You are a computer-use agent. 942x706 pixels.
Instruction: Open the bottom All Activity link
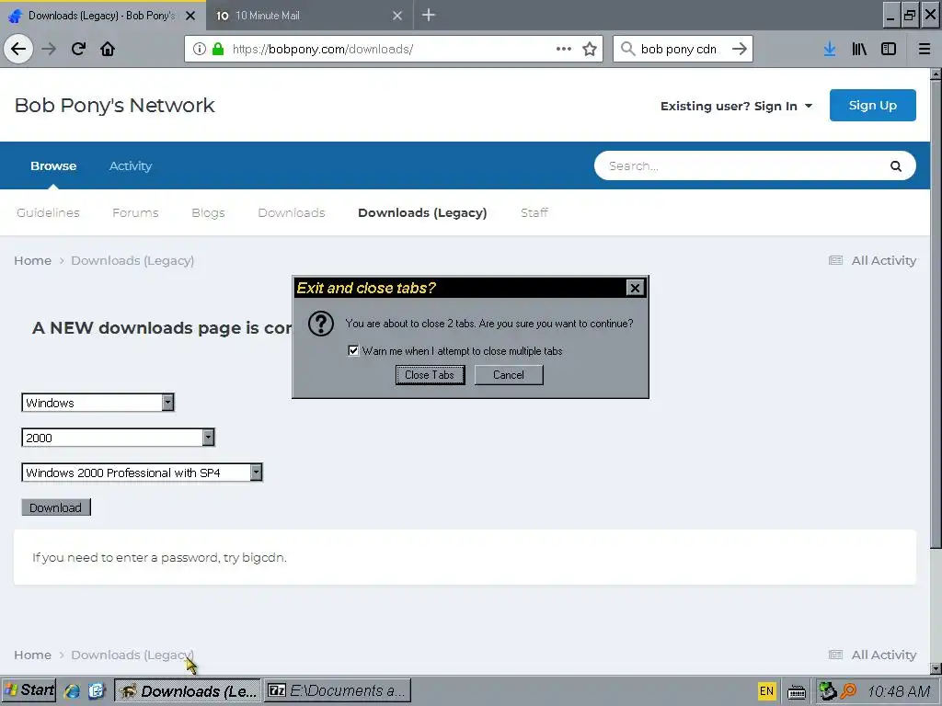coord(873,655)
